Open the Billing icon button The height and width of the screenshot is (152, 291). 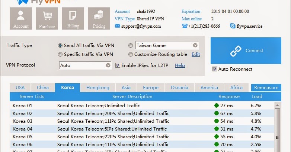[73, 18]
